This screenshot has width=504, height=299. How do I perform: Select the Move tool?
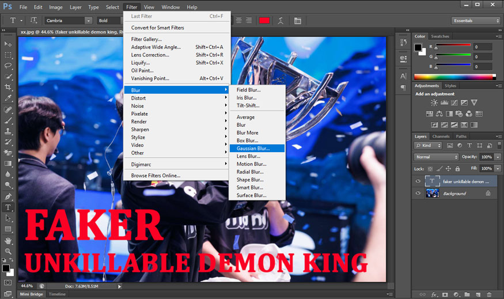8,44
